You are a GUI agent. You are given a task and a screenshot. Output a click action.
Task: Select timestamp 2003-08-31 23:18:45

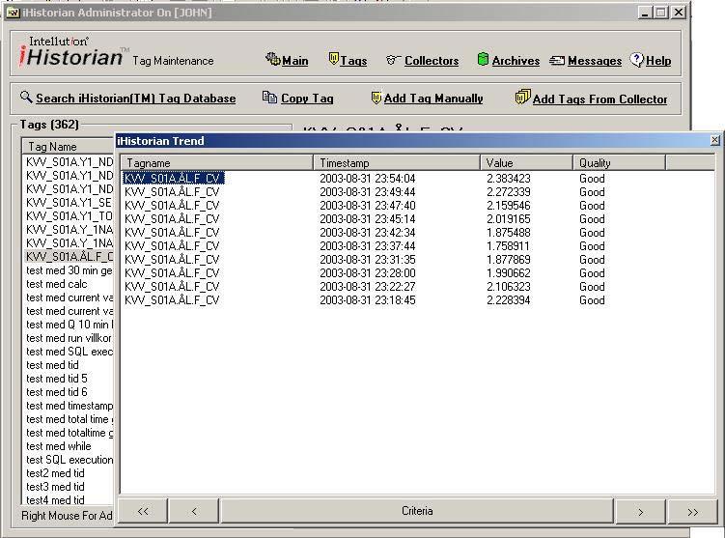coord(368,299)
